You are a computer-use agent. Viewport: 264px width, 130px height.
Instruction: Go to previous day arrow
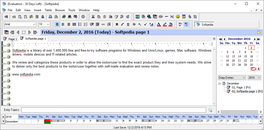click(18, 32)
